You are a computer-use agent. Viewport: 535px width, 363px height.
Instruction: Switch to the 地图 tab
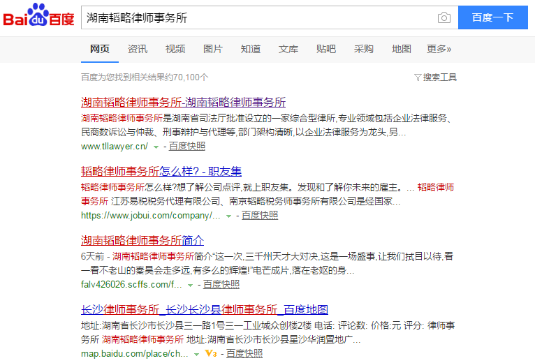(401, 49)
